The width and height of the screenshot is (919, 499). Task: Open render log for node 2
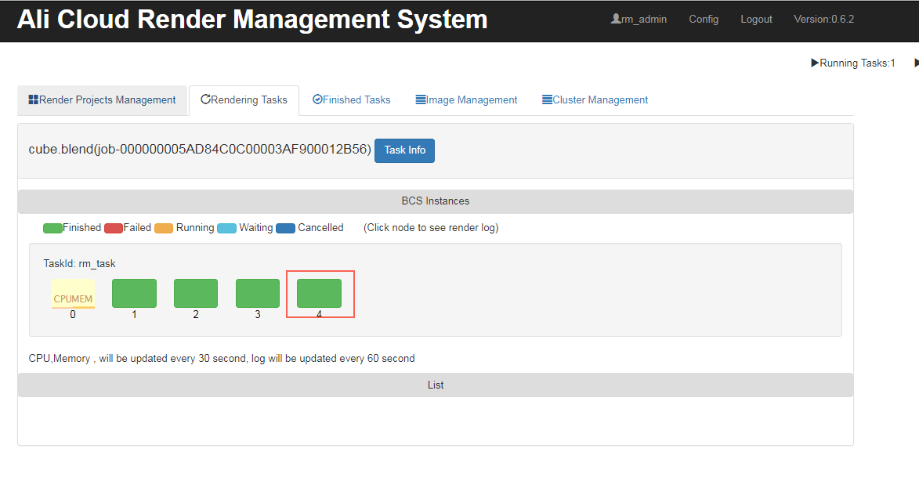coord(196,294)
